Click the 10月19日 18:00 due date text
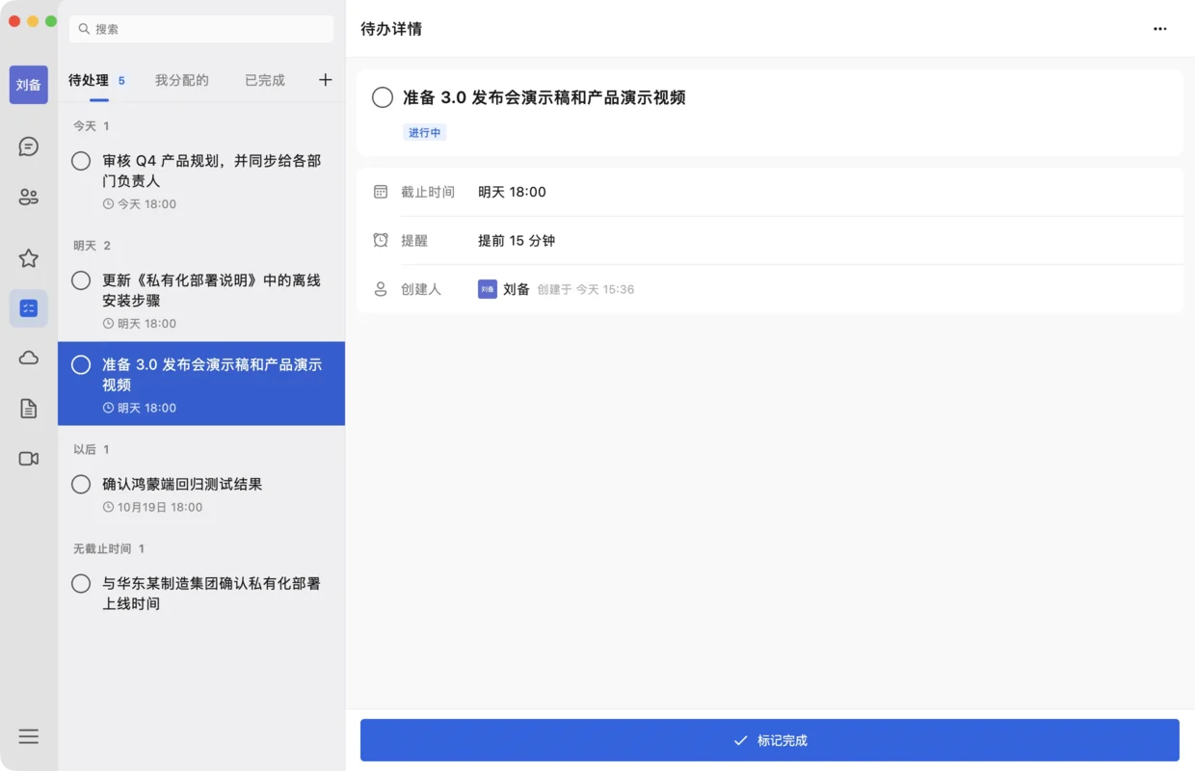The width and height of the screenshot is (1195, 771). (160, 507)
